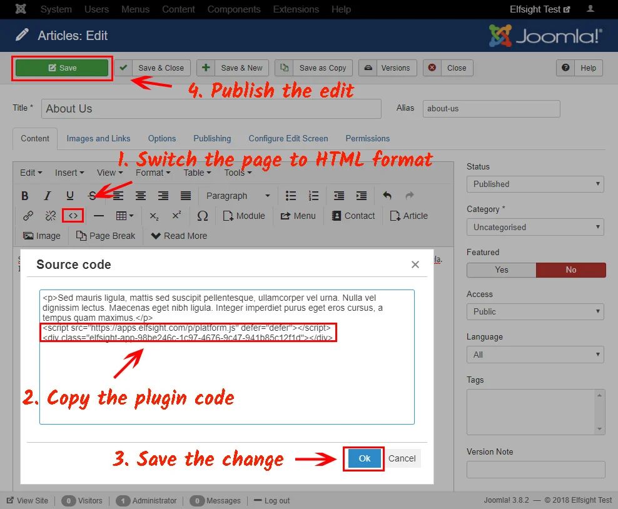This screenshot has height=509, width=618.
Task: Justify the text alignment
Action: pos(186,195)
